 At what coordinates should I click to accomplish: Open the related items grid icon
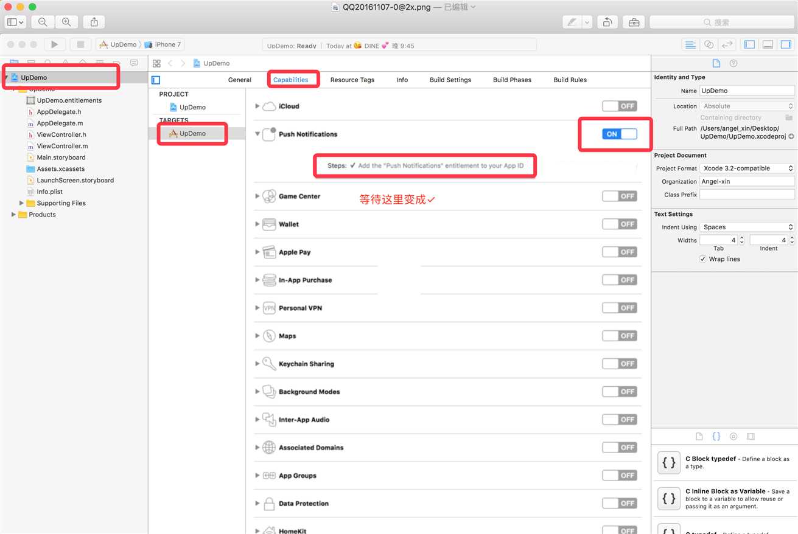point(156,63)
